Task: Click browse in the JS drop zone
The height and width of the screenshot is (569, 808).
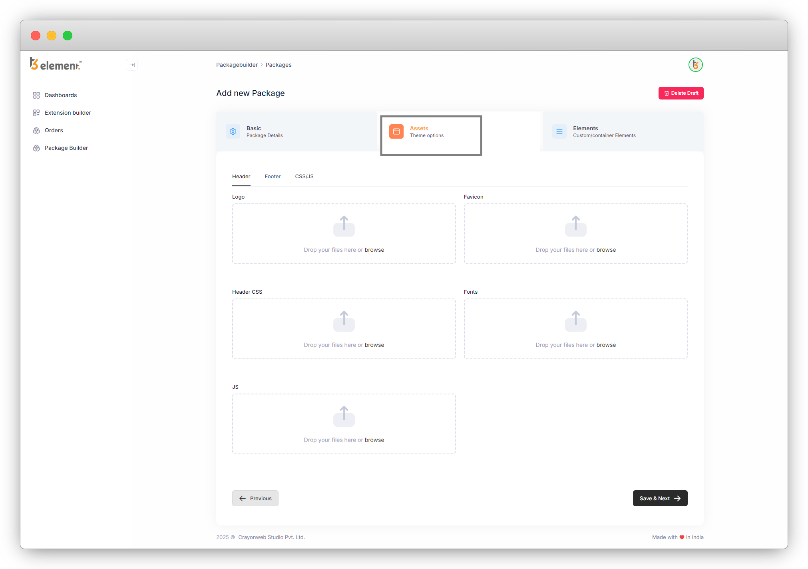Action: point(374,440)
